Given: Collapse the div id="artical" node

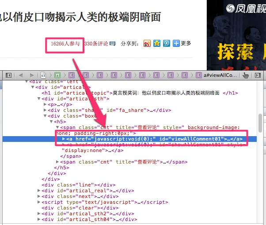Looking at the screenshot, I should click(x=33, y=87).
